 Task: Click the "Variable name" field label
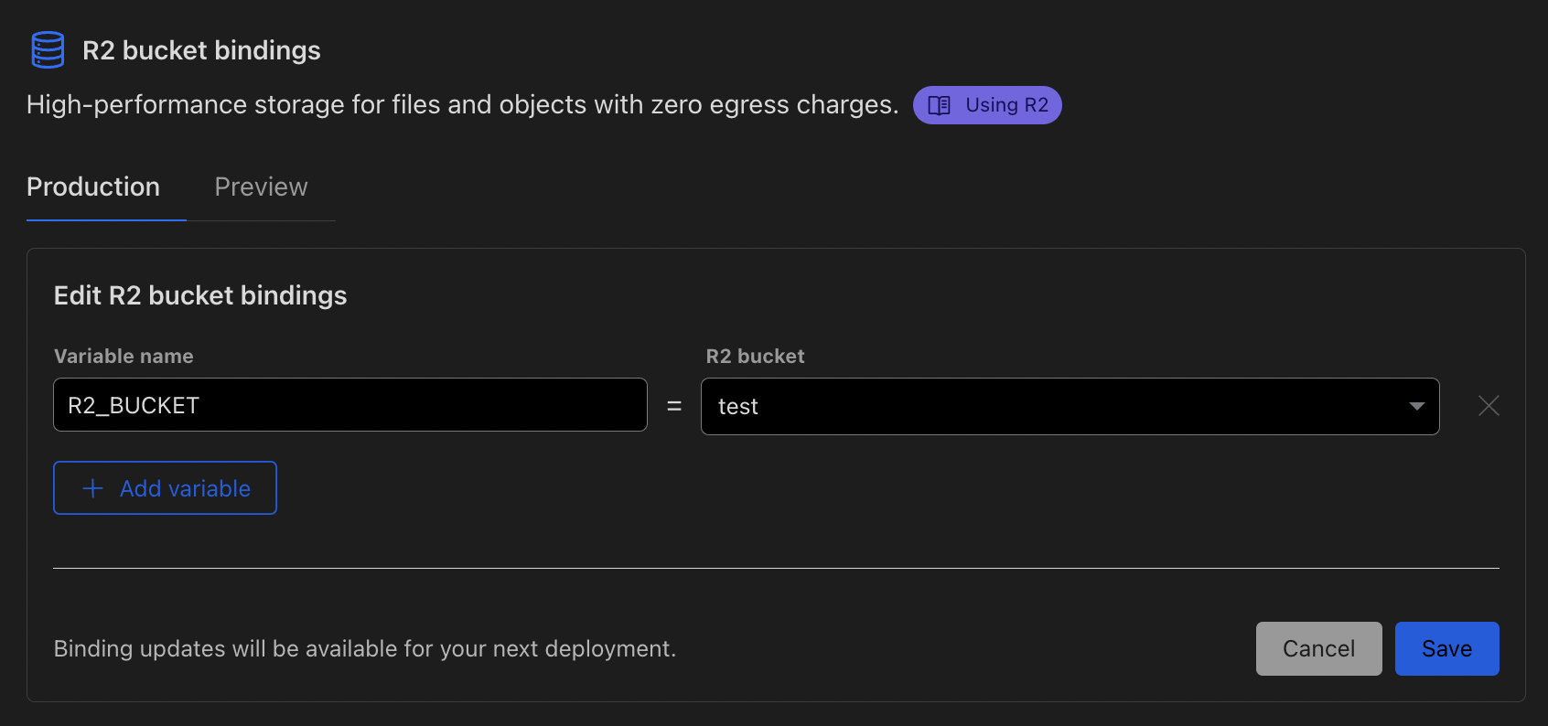pyautogui.click(x=124, y=357)
